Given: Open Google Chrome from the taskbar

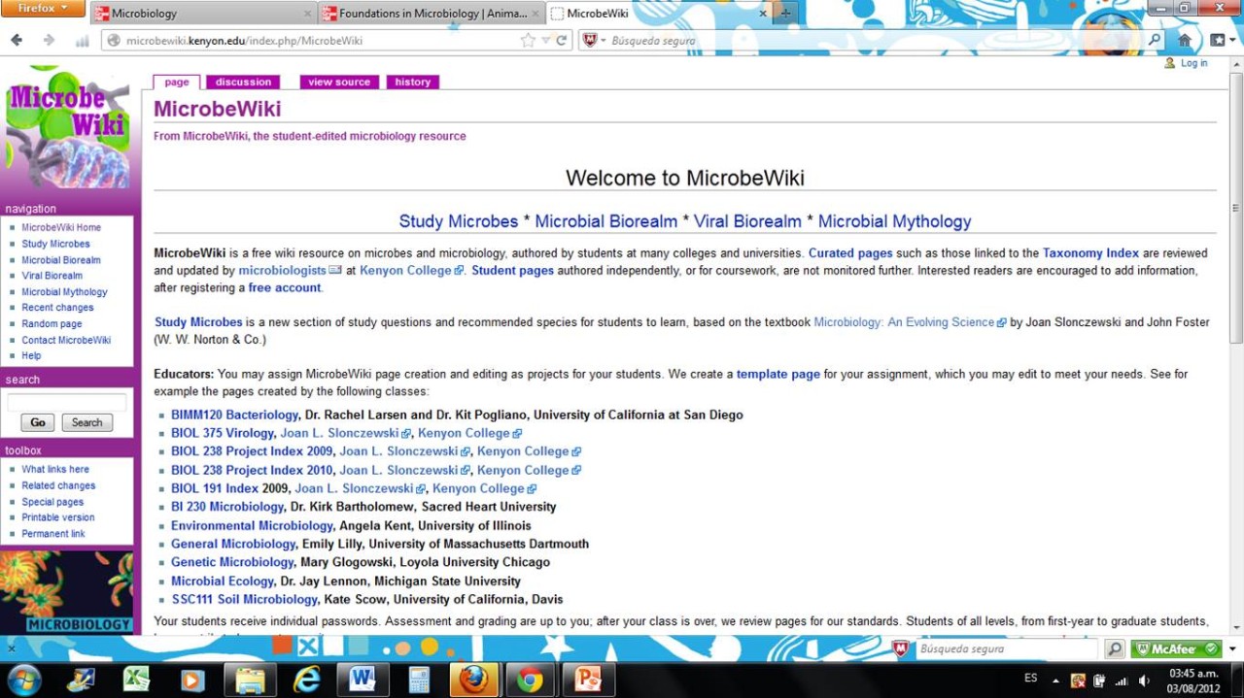Looking at the screenshot, I should coord(530,680).
